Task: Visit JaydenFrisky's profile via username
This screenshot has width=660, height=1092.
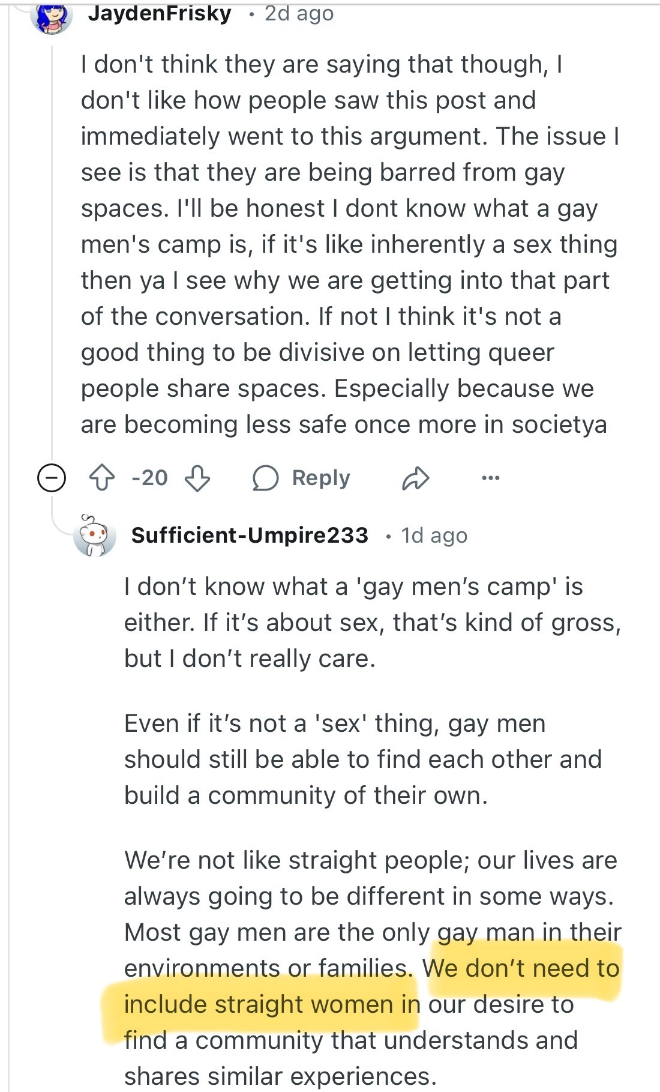Action: 160,13
